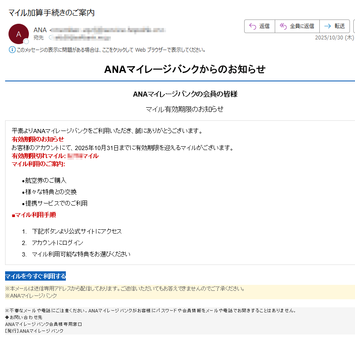
Task: Click the email subject マイル加算手続きのご案内
Action: [x=51, y=13]
